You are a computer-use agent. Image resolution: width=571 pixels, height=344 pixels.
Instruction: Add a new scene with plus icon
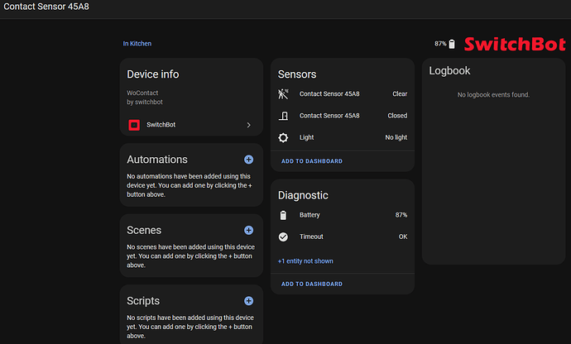[x=248, y=231]
